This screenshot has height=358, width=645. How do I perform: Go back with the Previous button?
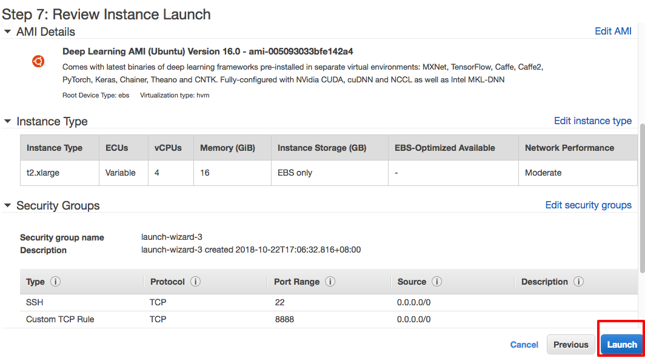[570, 344]
